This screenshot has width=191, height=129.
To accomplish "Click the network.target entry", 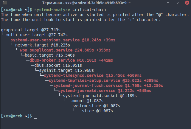I will coord(43,45).
